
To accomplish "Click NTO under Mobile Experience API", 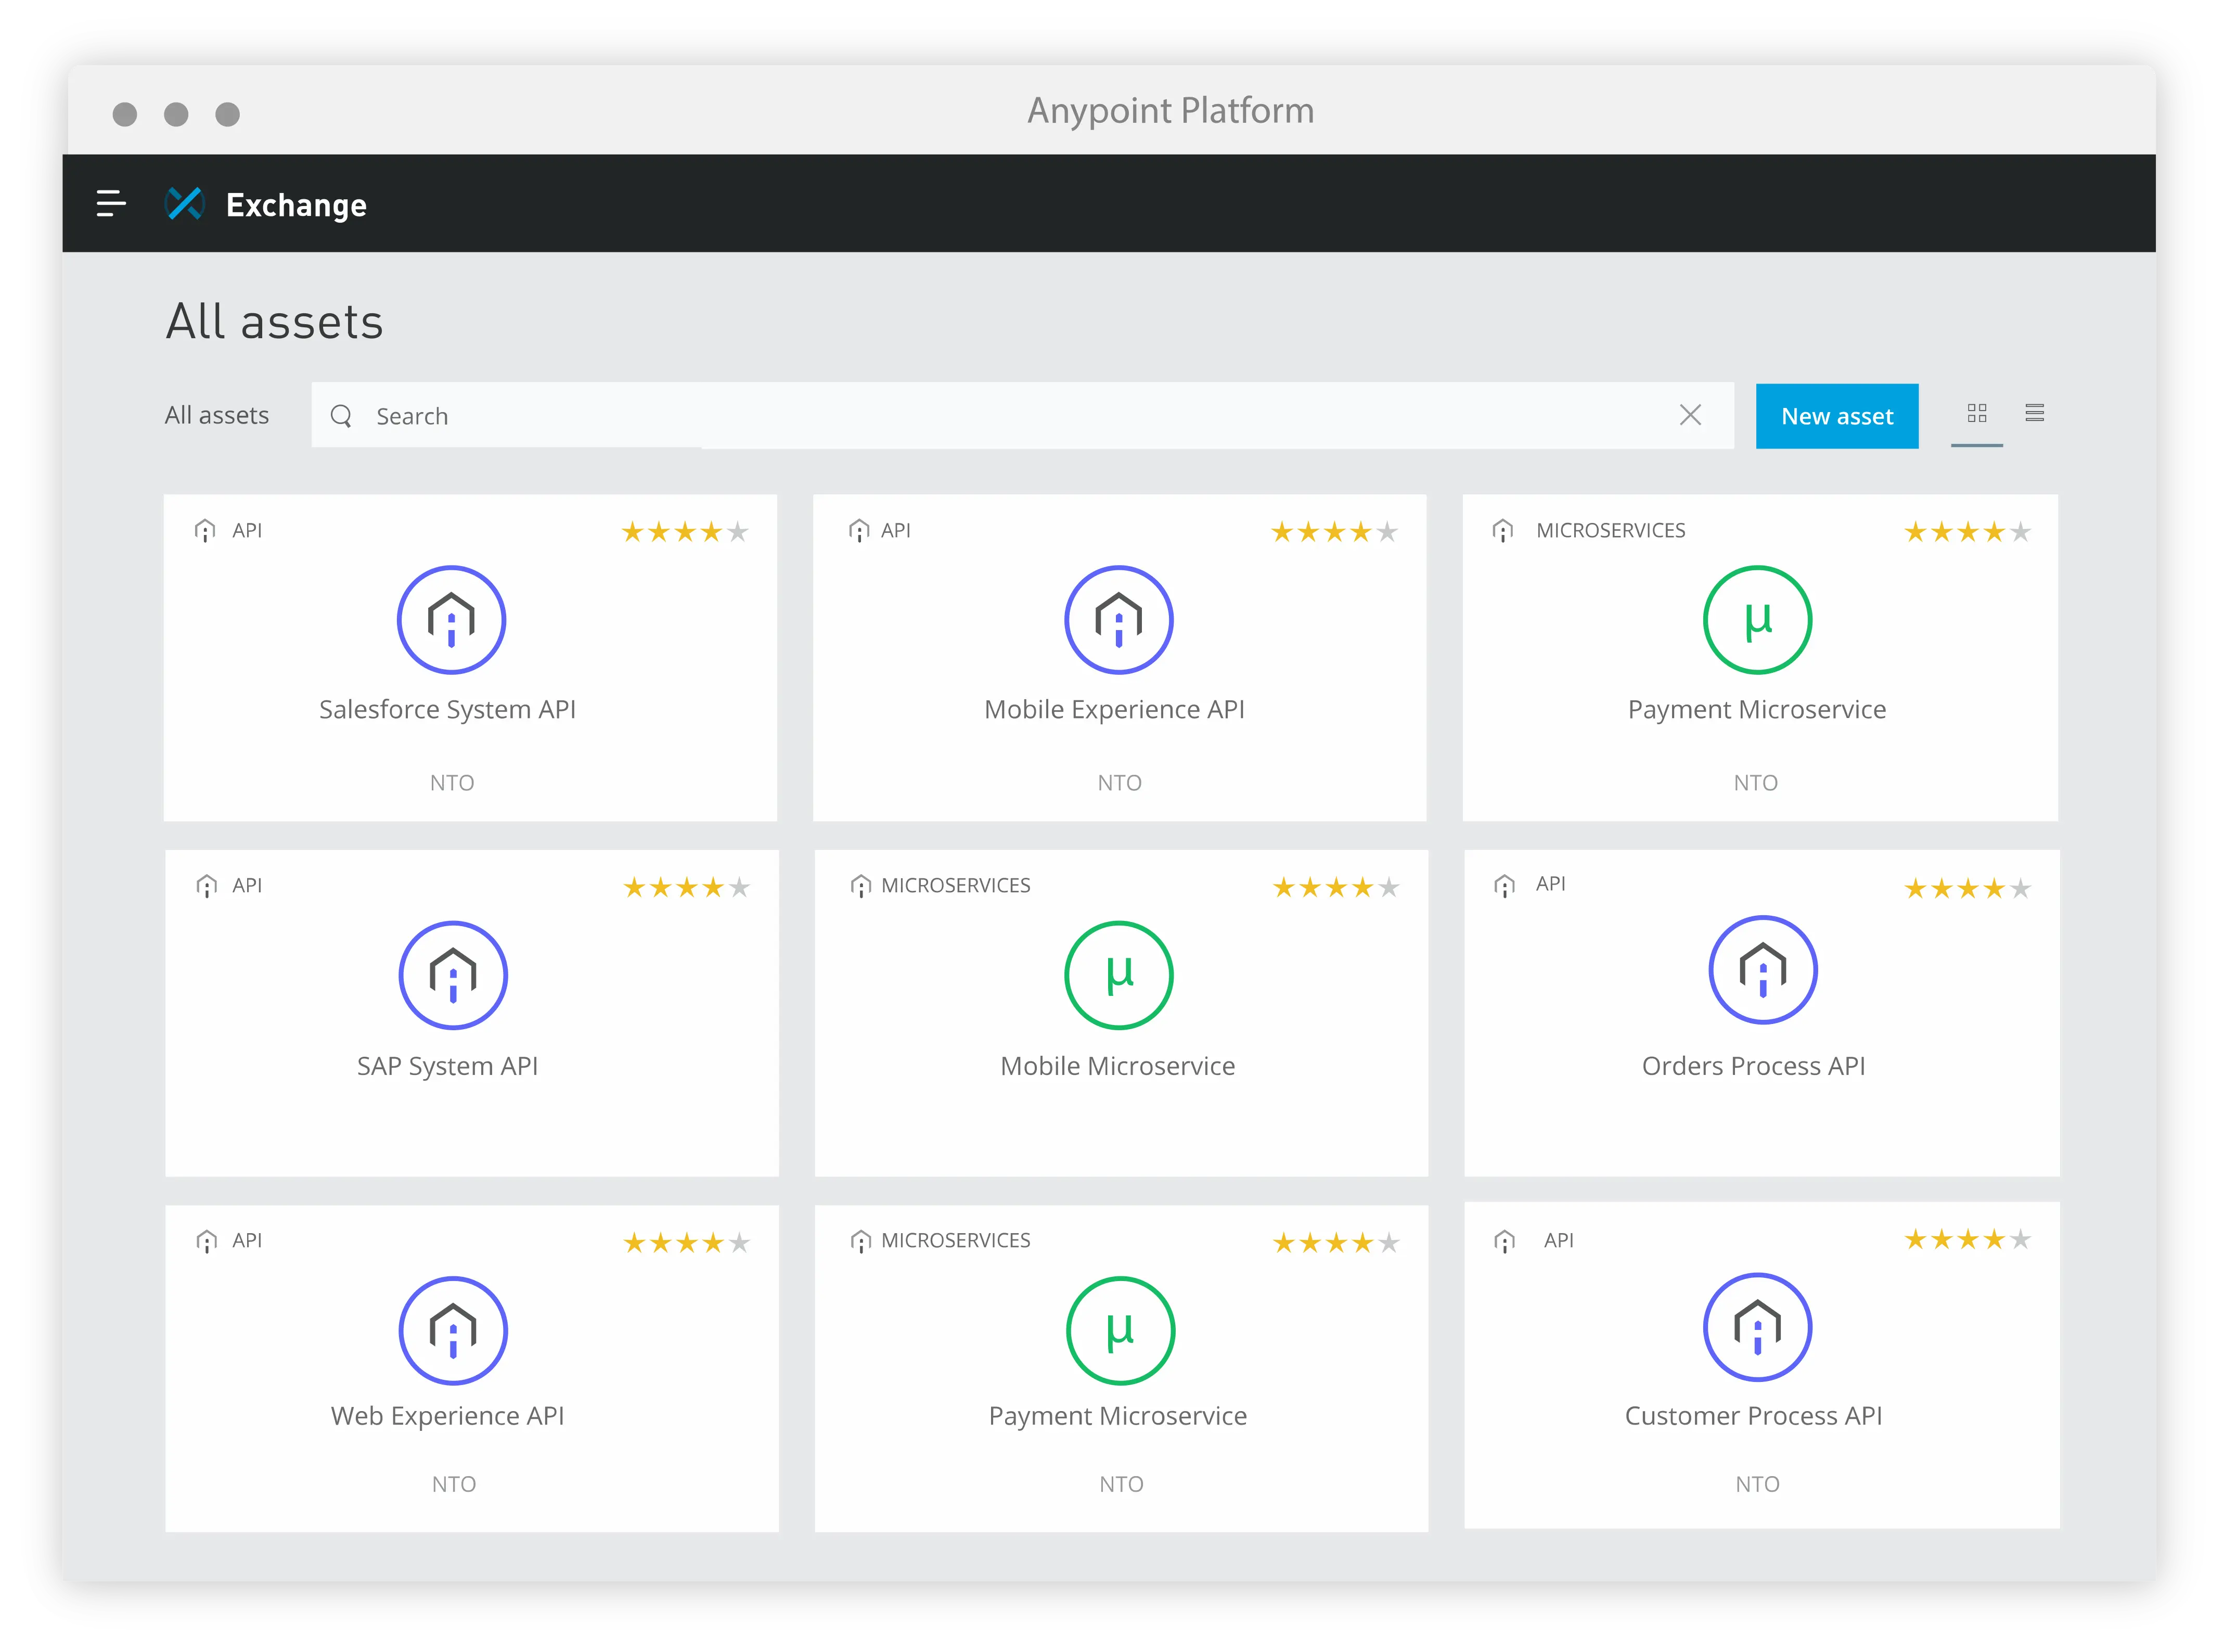I will point(1120,783).
